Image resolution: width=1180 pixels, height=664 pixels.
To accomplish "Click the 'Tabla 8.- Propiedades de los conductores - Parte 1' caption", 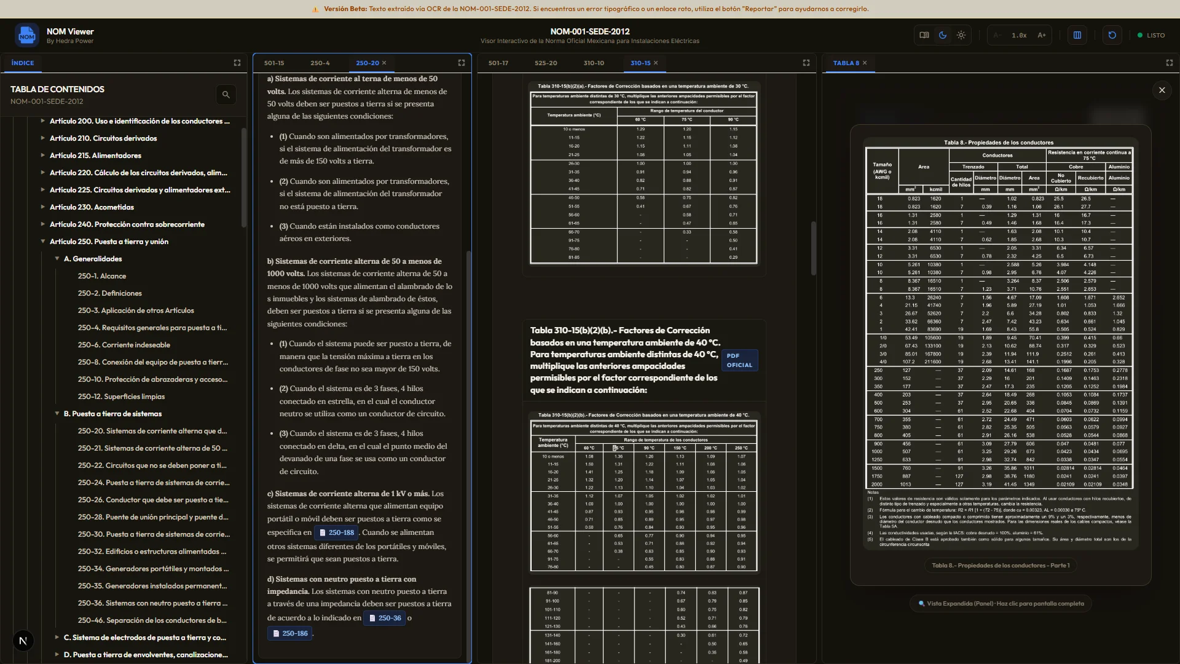I will 1001,566.
